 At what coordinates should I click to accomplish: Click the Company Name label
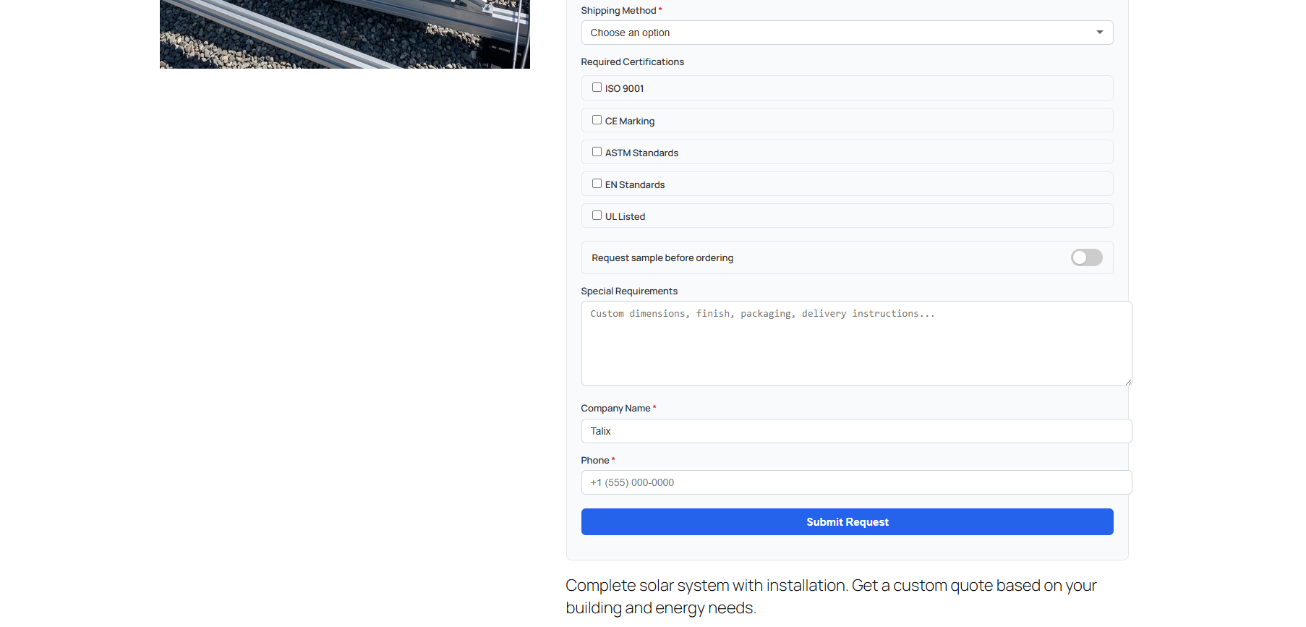[615, 409]
